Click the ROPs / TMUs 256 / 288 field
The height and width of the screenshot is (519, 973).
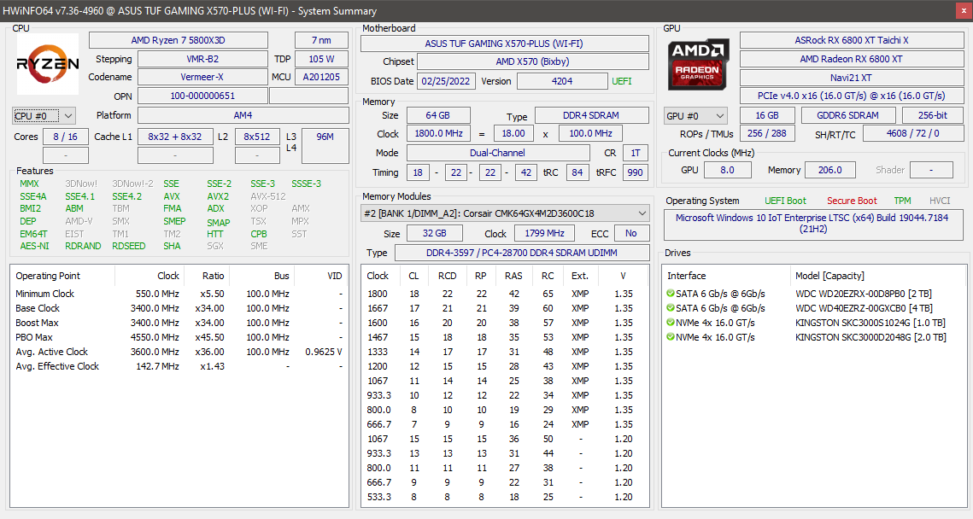(767, 133)
